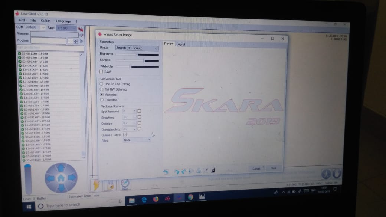Click the open file icon beside Filename
The width and height of the screenshot is (386, 217).
point(81,35)
